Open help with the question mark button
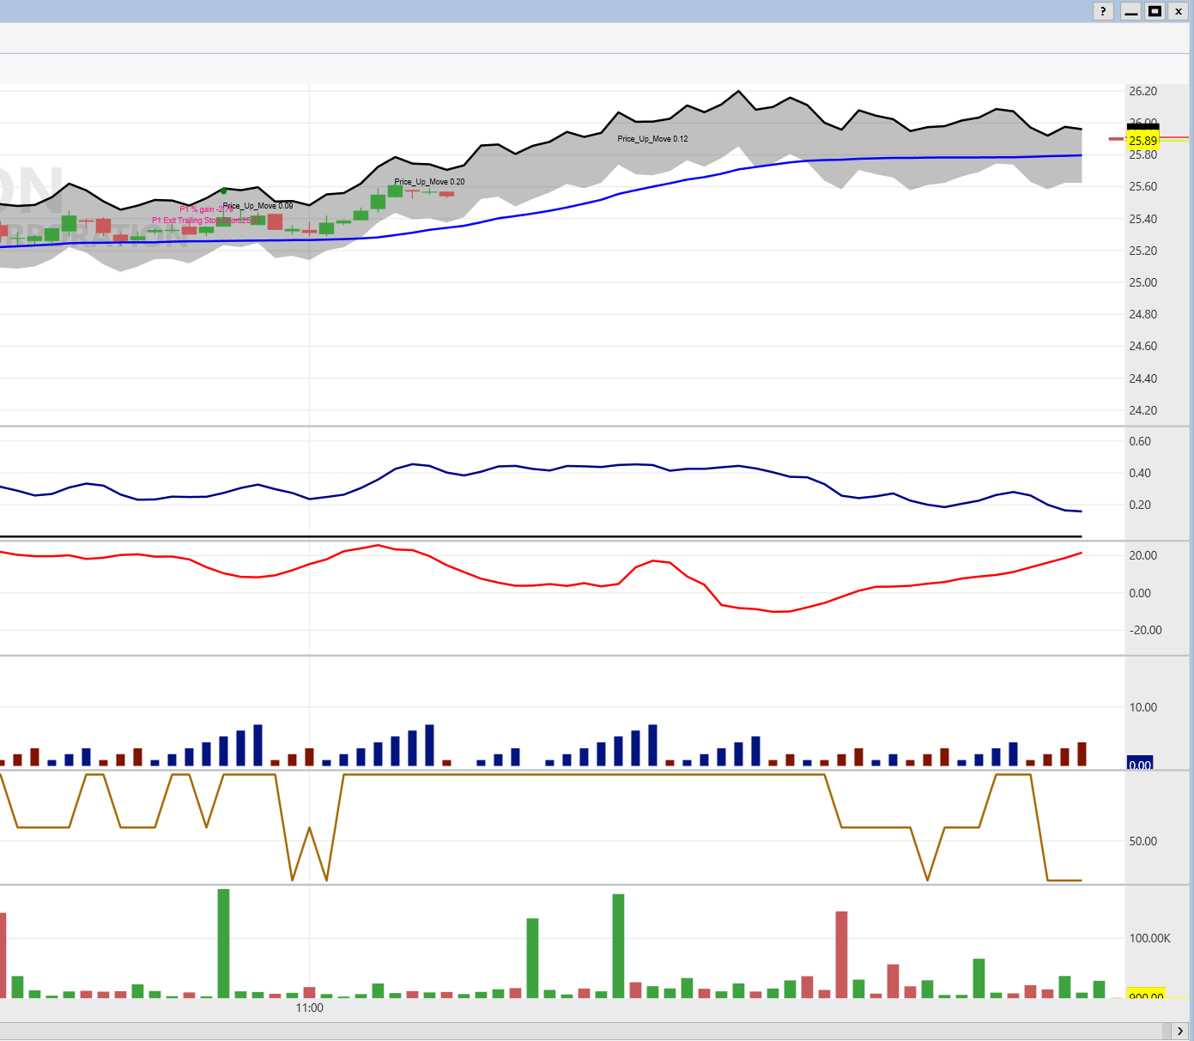 click(1103, 11)
